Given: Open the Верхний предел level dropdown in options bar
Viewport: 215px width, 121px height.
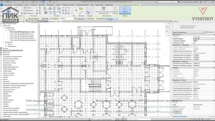Looking at the screenshot, I should coord(46,19).
